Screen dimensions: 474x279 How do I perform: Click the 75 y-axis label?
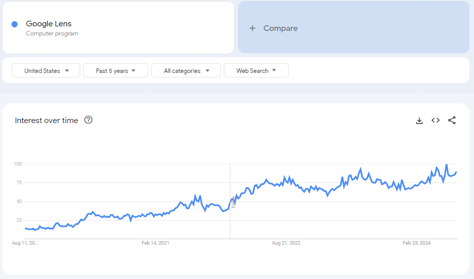[x=19, y=182]
